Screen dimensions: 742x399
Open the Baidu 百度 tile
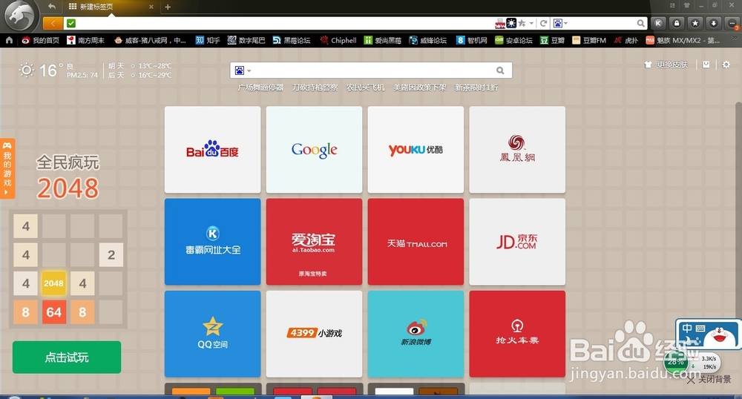[x=212, y=149]
